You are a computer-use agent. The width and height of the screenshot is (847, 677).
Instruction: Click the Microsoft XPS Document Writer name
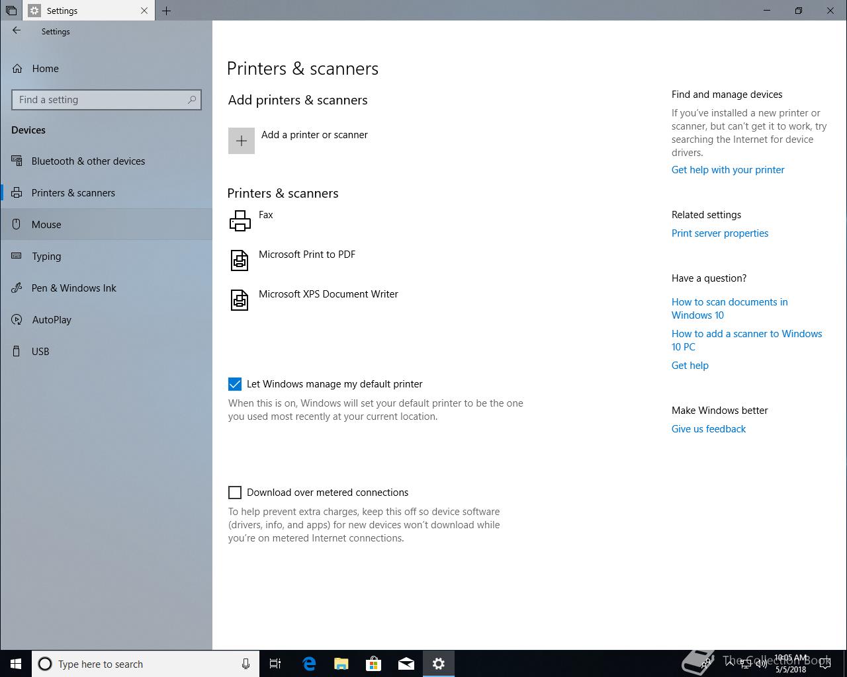[328, 294]
